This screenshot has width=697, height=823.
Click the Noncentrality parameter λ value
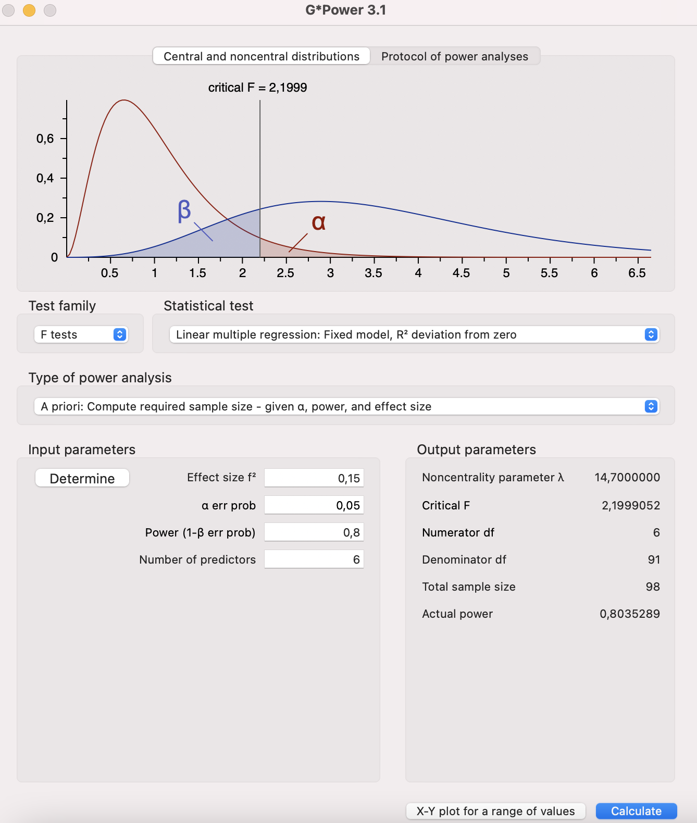point(627,477)
